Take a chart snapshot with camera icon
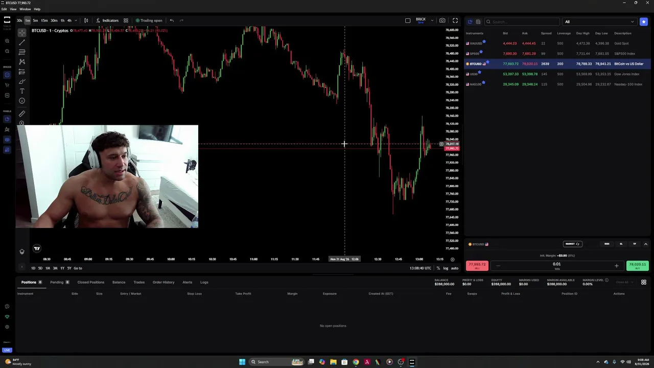Image resolution: width=654 pixels, height=368 pixels. (442, 20)
